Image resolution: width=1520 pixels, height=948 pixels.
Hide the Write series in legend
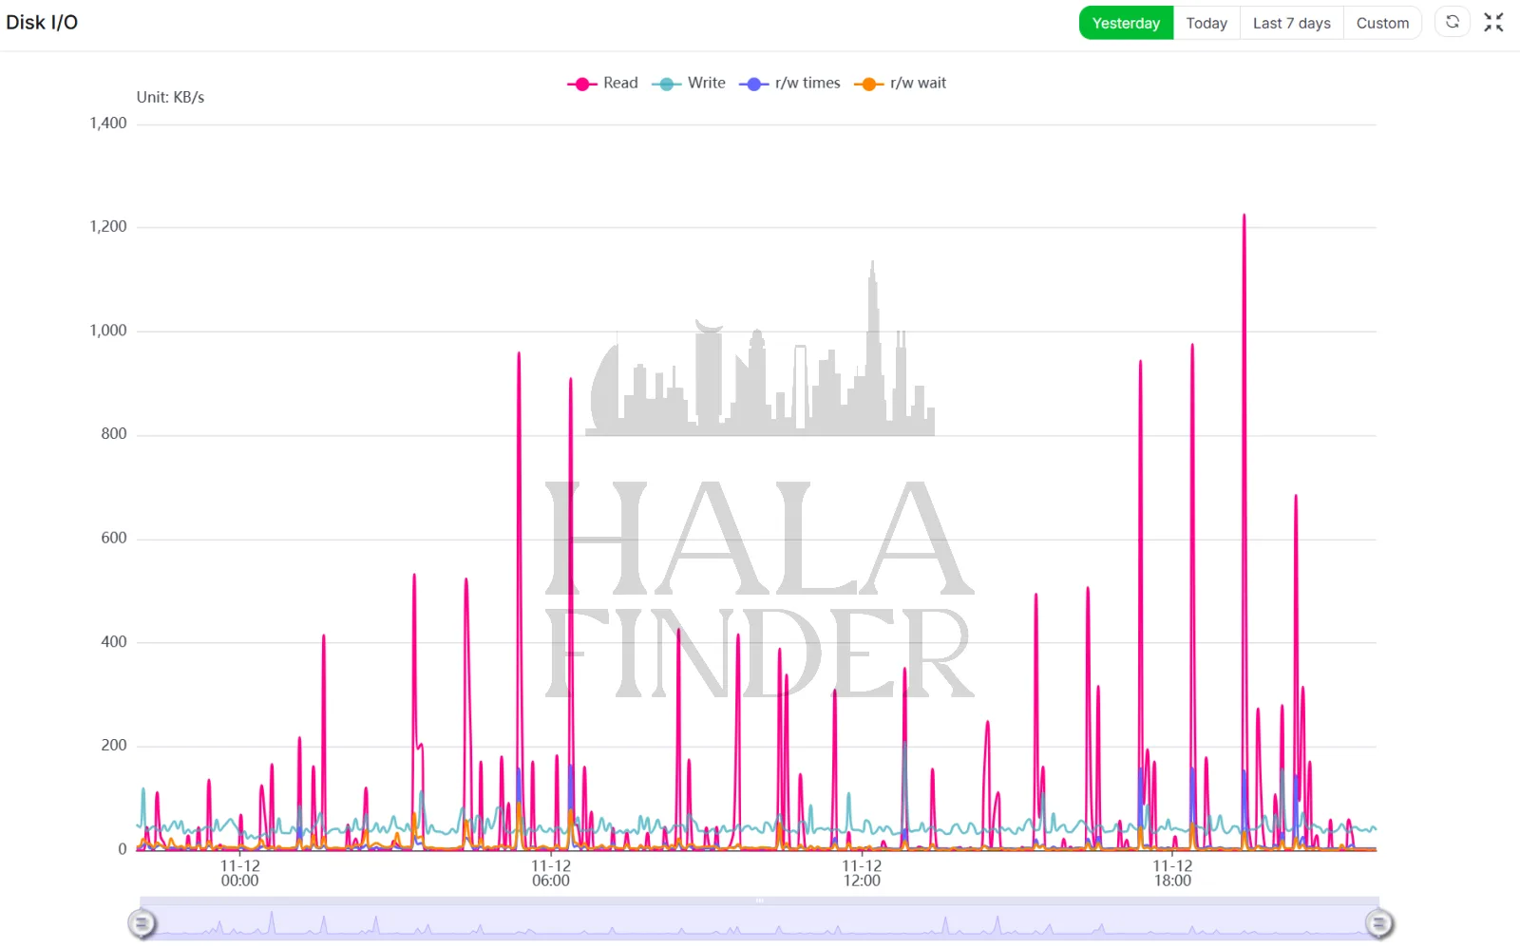pos(689,84)
